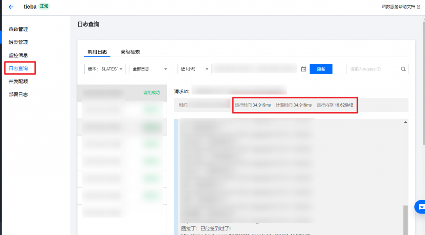
Task: Switch to the 高级检索 tab
Action: 130,52
